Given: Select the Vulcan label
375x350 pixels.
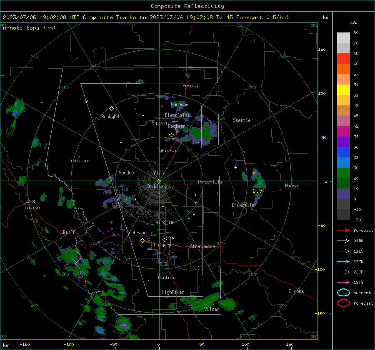Looking at the screenshot, I should pos(212,309).
